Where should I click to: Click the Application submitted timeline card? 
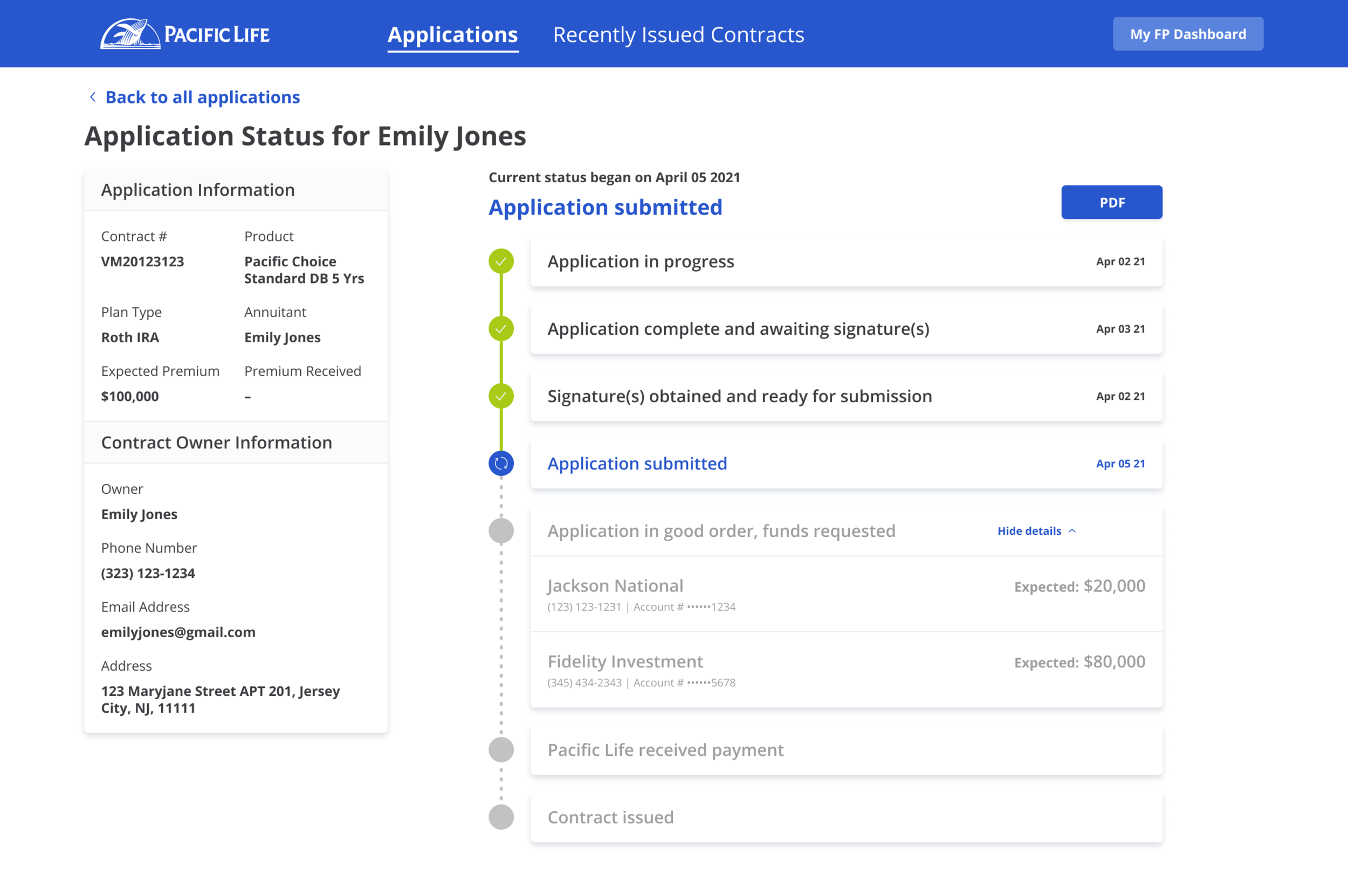point(845,464)
